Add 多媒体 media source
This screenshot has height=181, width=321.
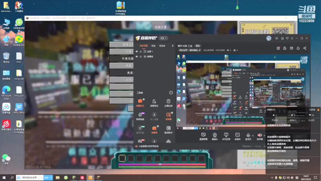(x=238, y=136)
